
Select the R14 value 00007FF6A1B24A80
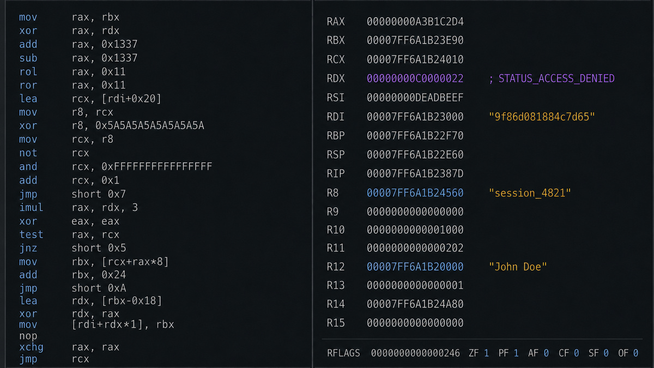point(415,304)
